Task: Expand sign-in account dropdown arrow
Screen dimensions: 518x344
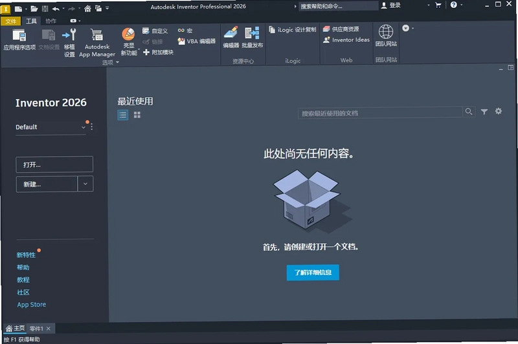Action: coord(429,5)
